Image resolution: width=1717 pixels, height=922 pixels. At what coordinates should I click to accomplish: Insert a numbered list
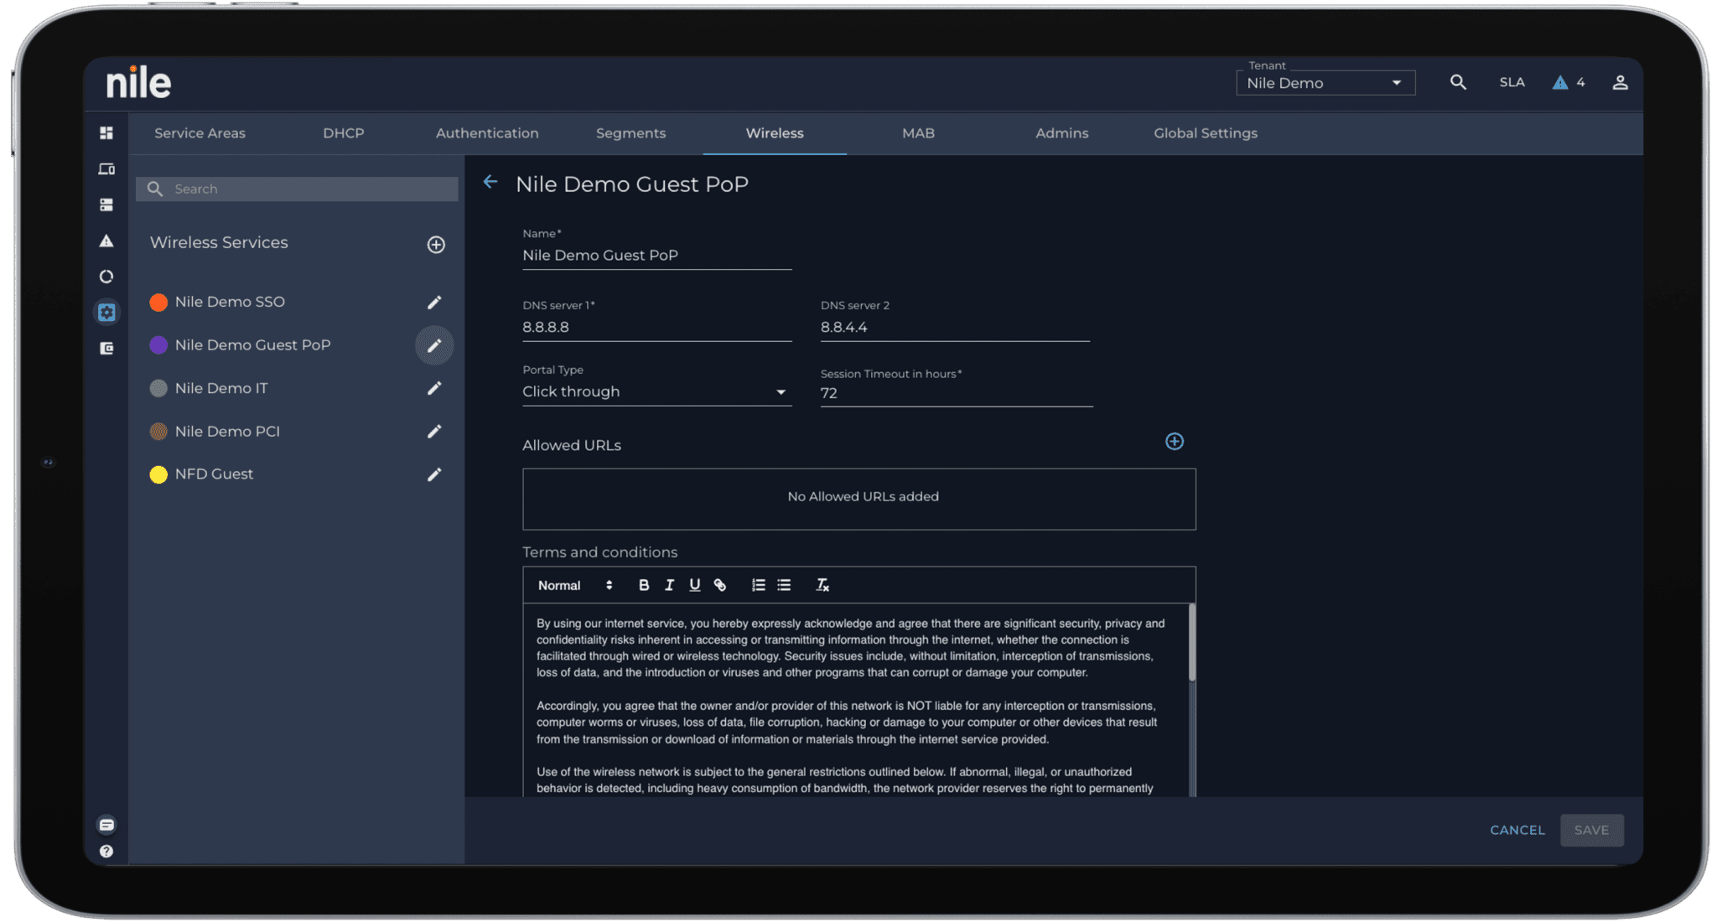pos(758,585)
